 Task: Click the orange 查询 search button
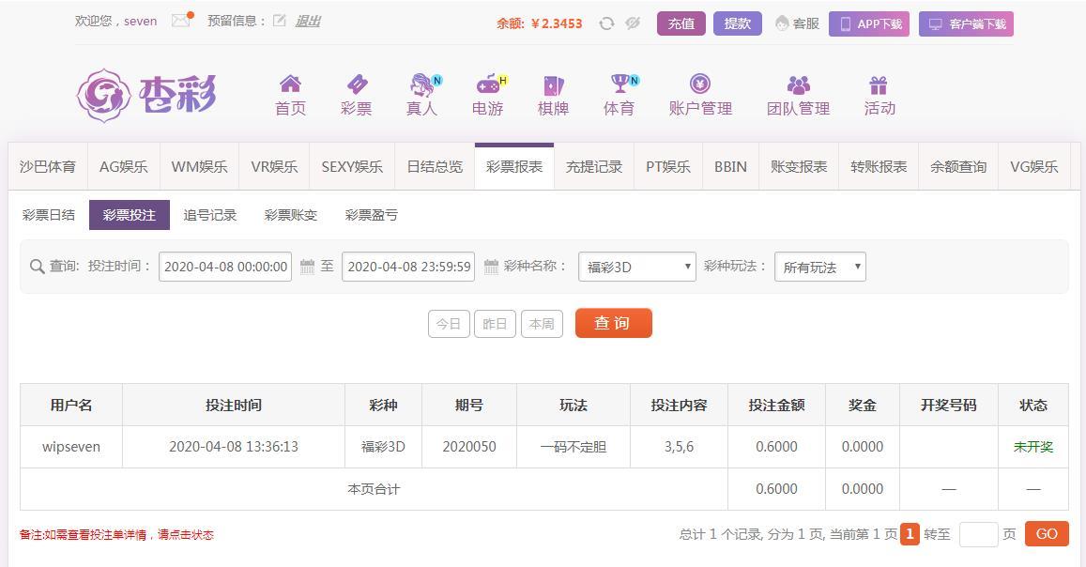pyautogui.click(x=613, y=323)
